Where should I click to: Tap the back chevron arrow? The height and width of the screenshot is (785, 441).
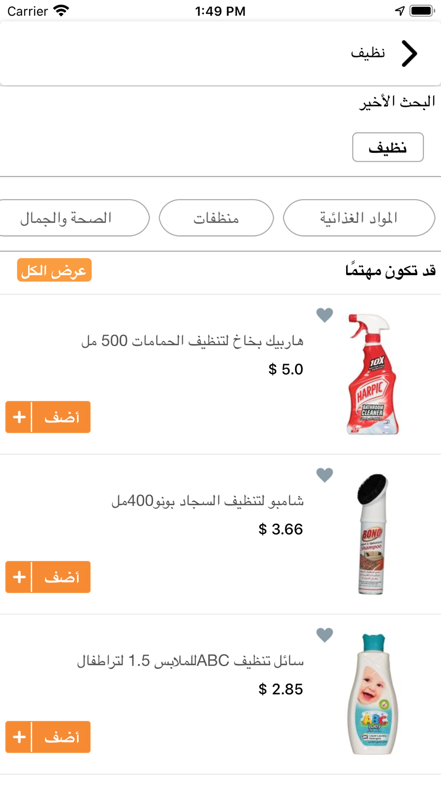pos(409,53)
